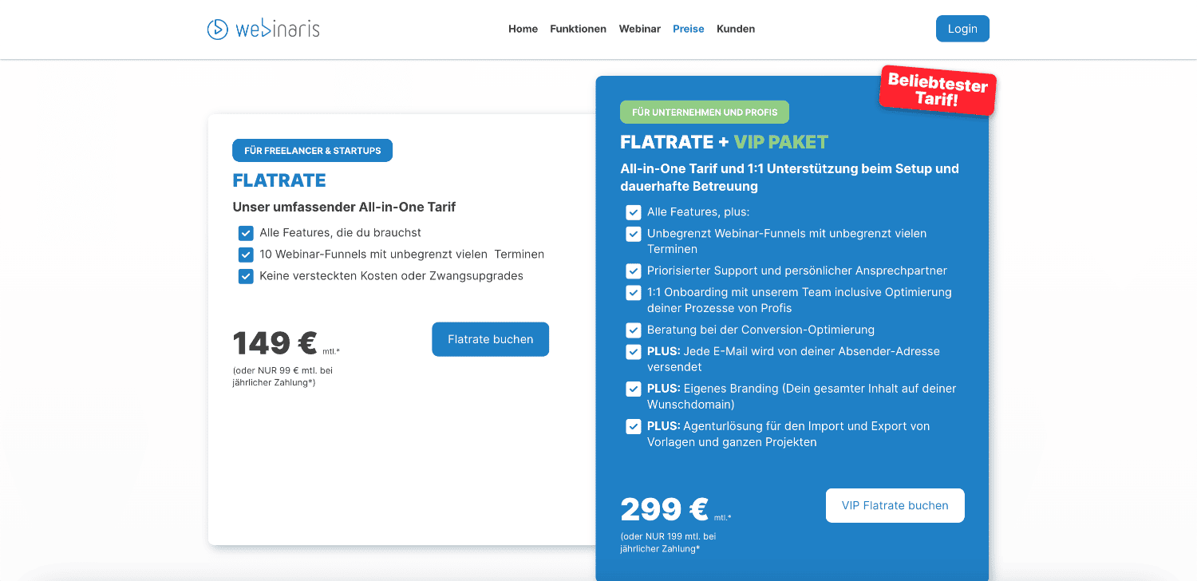Viewport: 1197px width, 581px height.
Task: Click checkmark beside Priorisierter Support
Action: tap(634, 271)
